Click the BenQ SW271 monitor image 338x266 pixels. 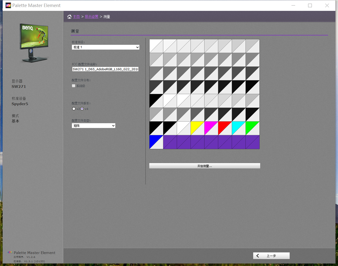pos(34,43)
